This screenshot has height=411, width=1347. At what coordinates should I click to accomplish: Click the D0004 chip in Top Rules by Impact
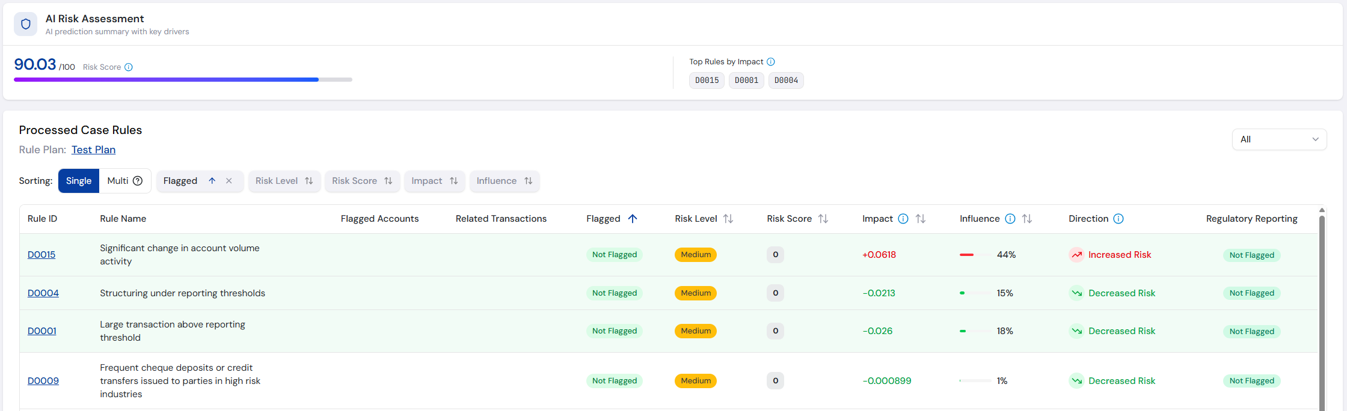(x=786, y=81)
